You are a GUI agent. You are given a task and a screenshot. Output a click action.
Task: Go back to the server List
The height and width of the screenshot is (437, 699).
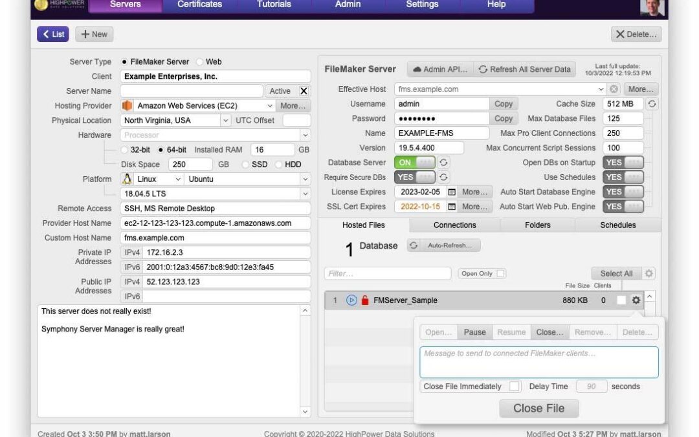point(53,34)
